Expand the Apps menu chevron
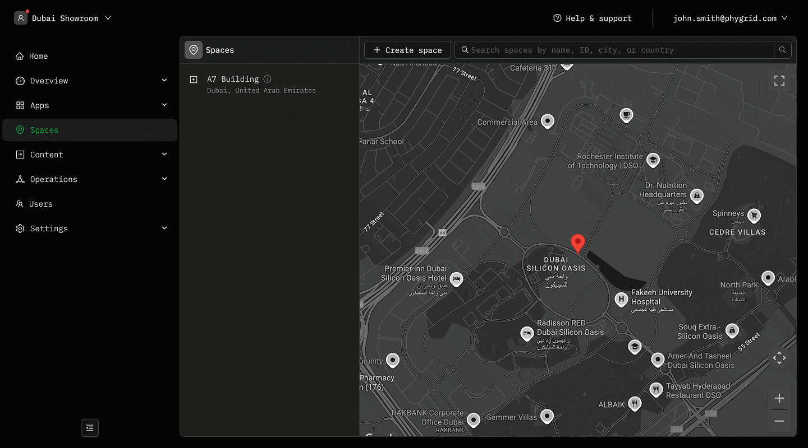Screen dimensions: 808x448 point(164,105)
